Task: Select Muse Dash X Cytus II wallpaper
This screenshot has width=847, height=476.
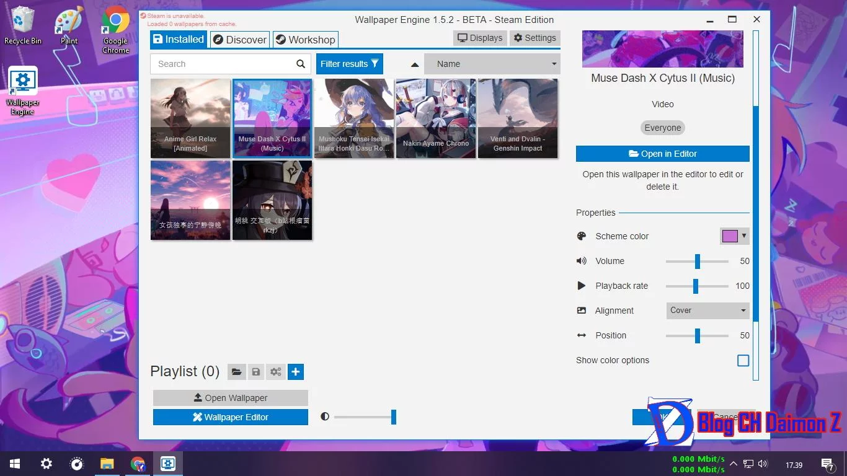Action: [x=272, y=118]
